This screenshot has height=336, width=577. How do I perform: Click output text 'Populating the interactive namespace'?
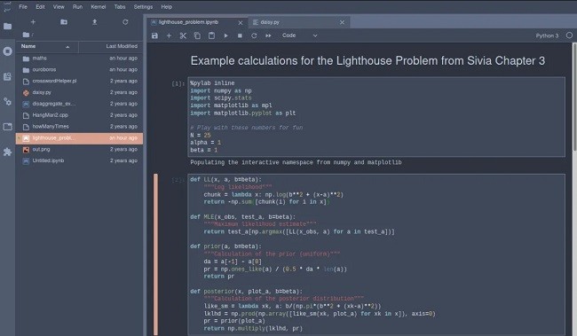tap(296, 162)
